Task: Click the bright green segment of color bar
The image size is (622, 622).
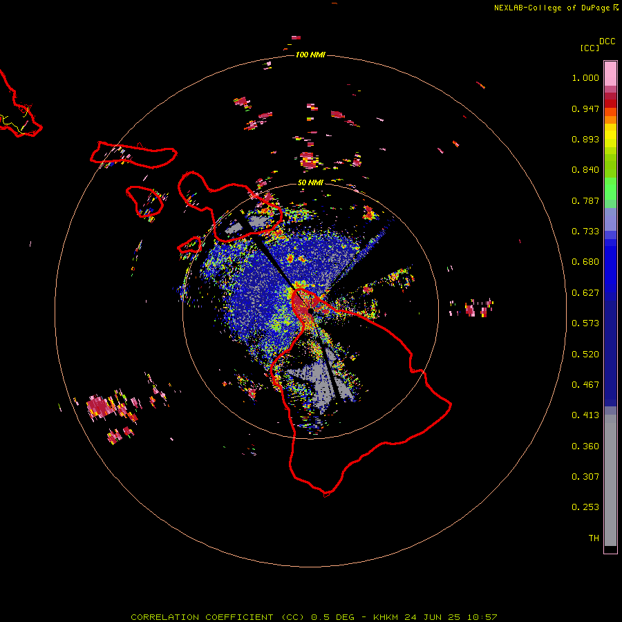Action: pyautogui.click(x=610, y=189)
